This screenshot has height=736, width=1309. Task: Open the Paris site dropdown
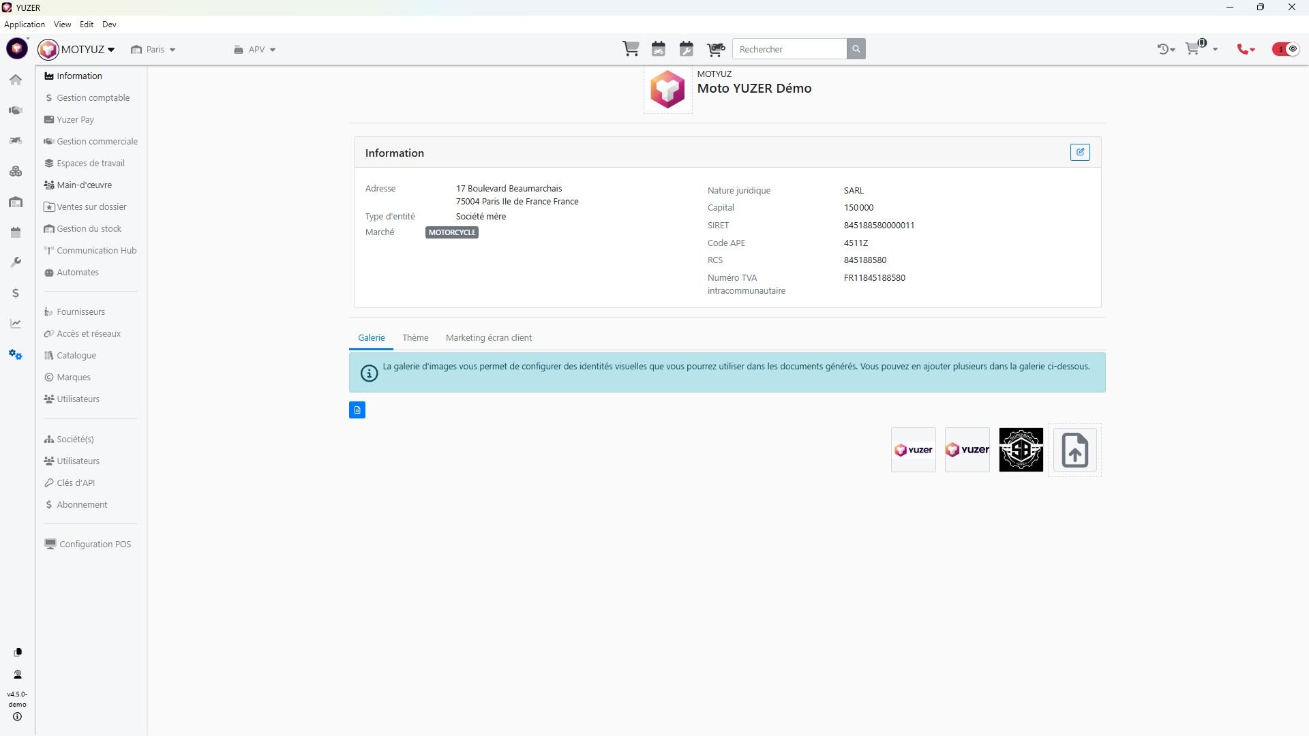click(154, 50)
